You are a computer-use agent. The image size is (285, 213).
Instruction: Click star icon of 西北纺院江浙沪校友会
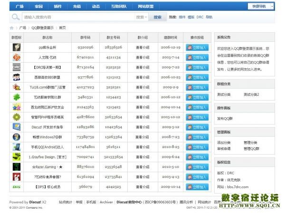click(x=17, y=107)
